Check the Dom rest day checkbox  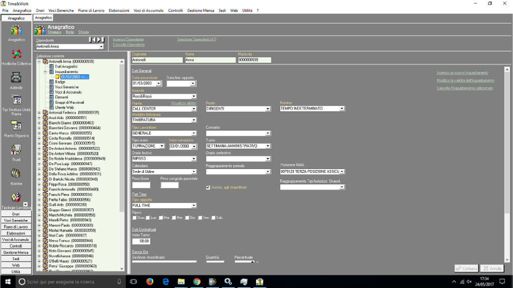tap(134, 217)
